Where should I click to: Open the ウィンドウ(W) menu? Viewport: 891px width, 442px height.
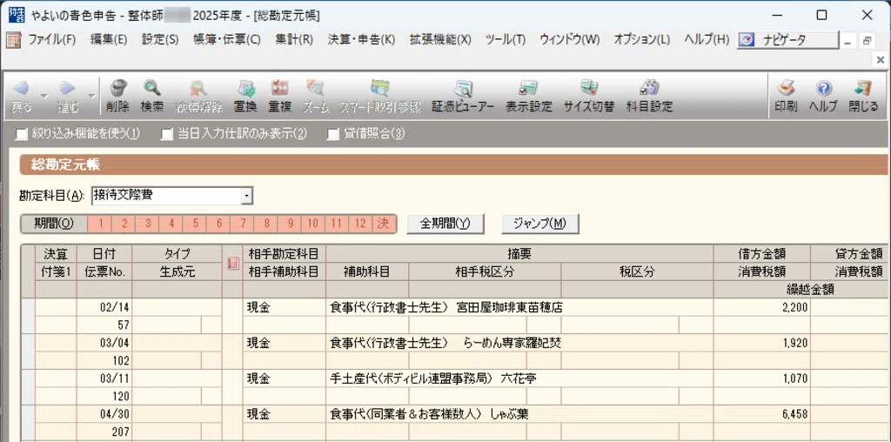pos(569,40)
